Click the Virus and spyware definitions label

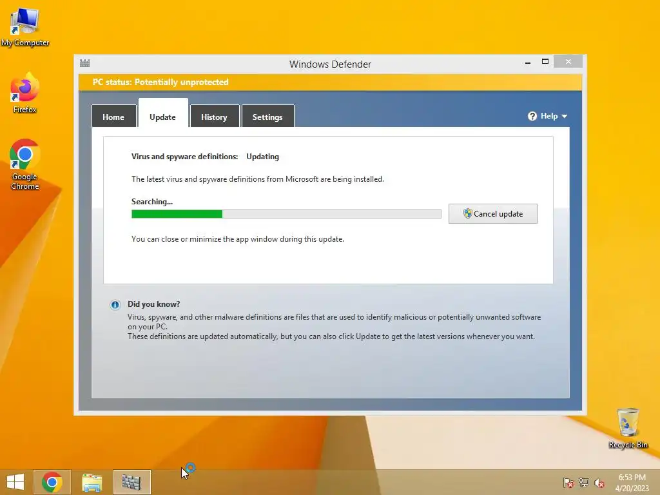pos(184,157)
